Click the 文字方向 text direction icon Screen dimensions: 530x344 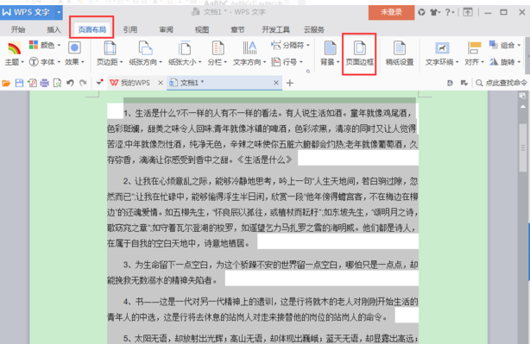249,48
